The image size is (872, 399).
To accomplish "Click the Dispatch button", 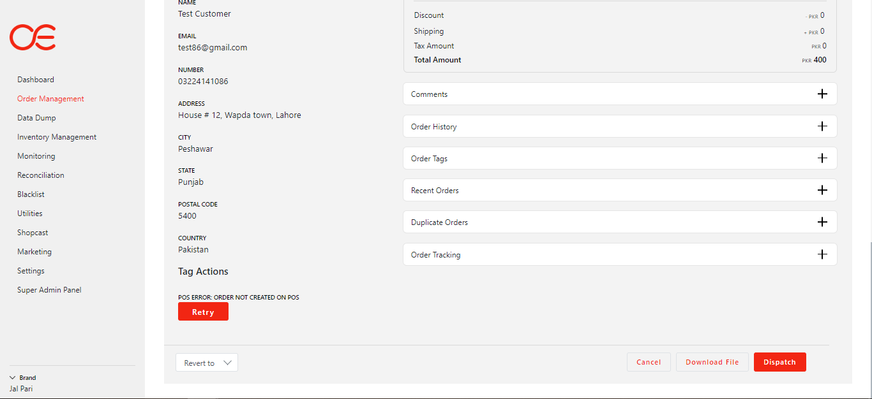I will (x=779, y=362).
